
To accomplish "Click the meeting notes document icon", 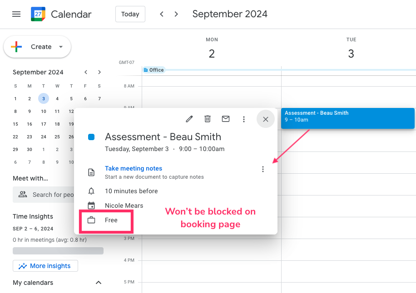I will [x=91, y=172].
